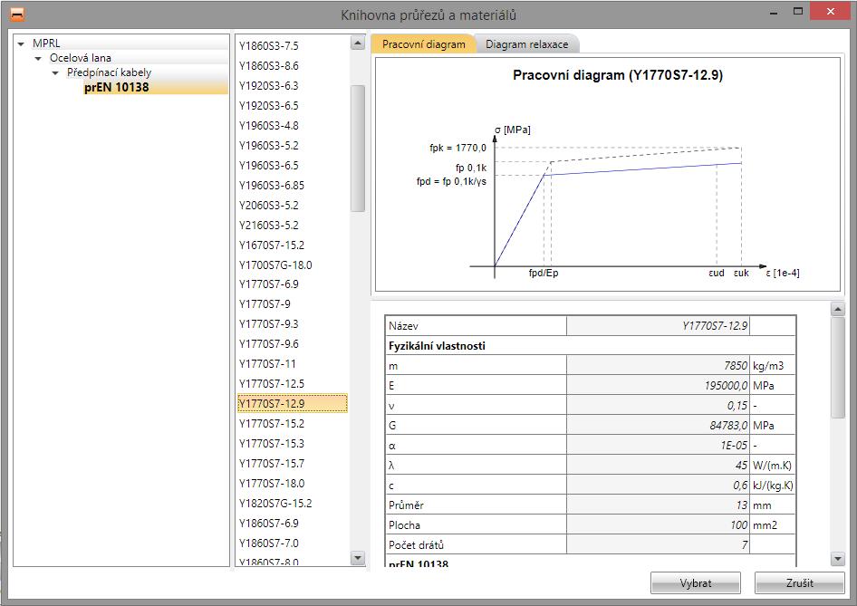Select material Y1770S7-9
The height and width of the screenshot is (606, 857).
pyautogui.click(x=265, y=303)
